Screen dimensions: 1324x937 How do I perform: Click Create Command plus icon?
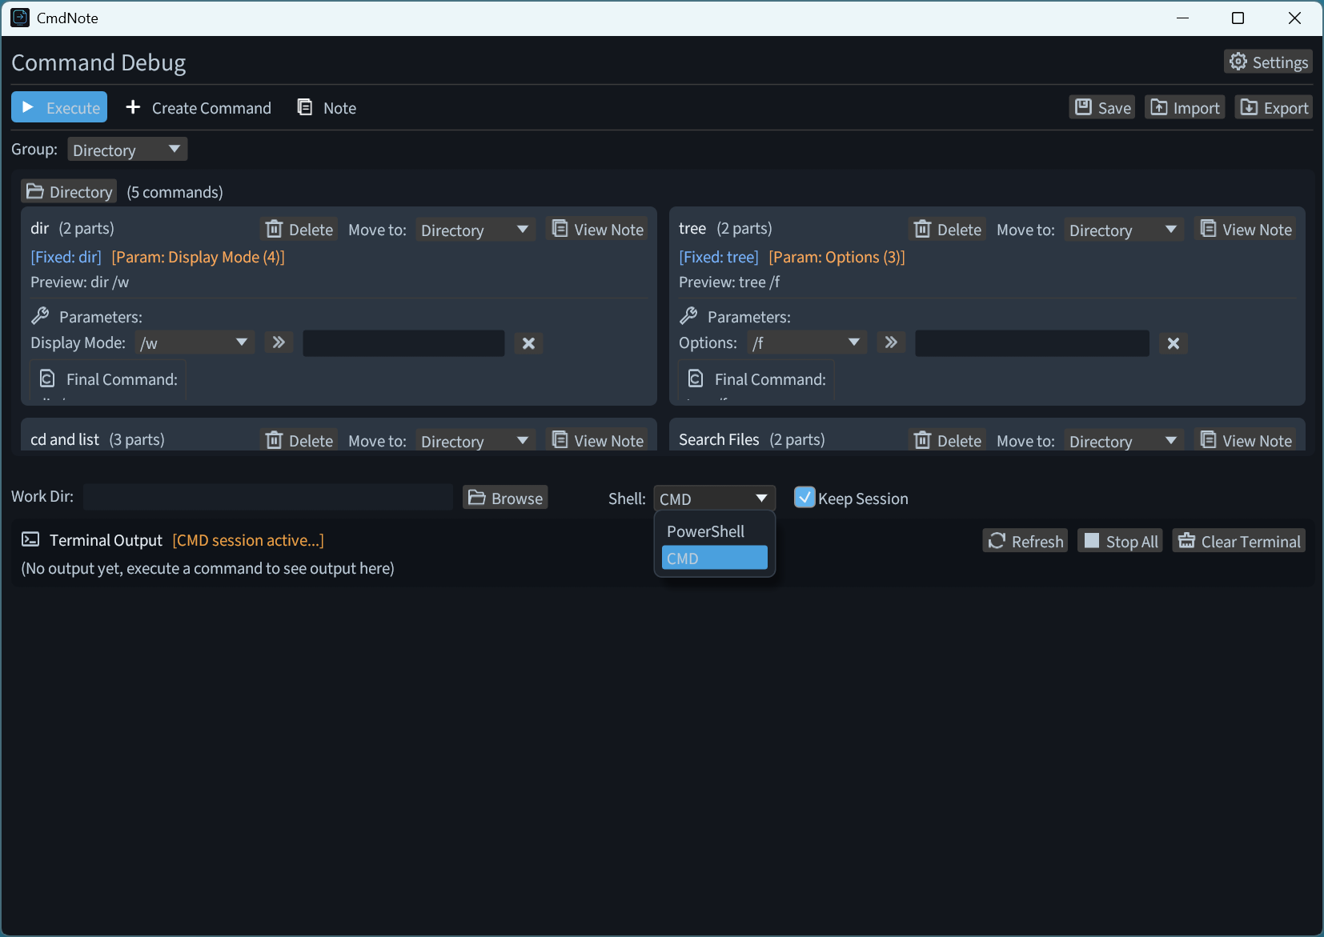(x=133, y=107)
